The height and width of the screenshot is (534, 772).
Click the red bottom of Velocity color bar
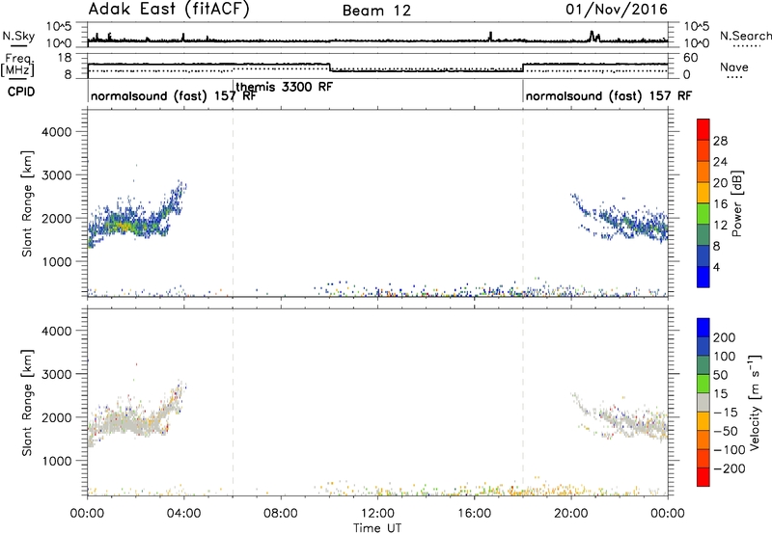703,477
